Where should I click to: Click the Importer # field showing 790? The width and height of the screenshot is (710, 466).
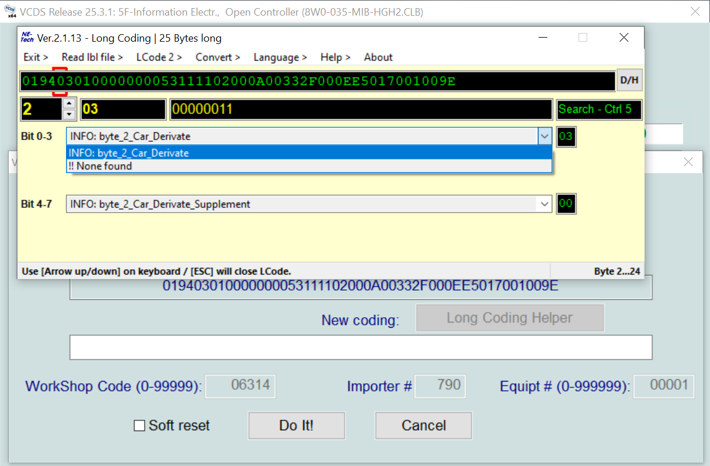click(440, 386)
